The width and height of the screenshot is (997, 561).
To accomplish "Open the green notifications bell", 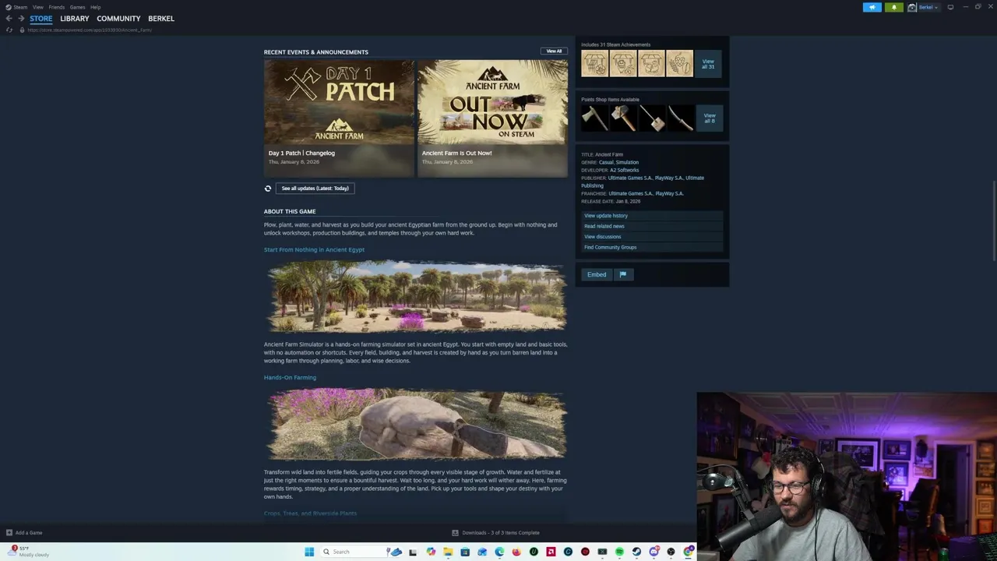I will click(x=894, y=7).
